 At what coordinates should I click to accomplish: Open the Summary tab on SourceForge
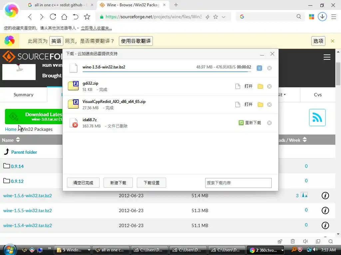[x=24, y=95]
